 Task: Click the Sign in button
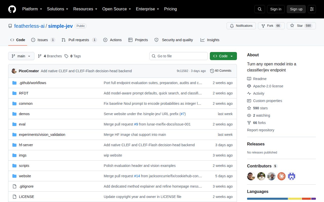click(x=276, y=9)
